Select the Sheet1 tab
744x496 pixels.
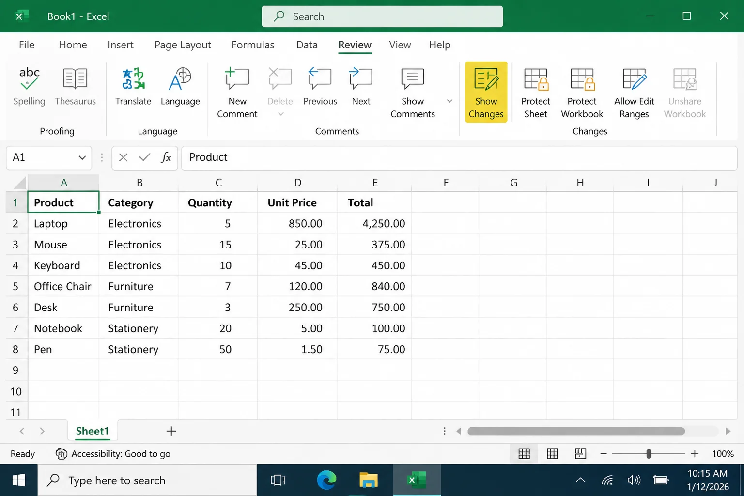[93, 431]
